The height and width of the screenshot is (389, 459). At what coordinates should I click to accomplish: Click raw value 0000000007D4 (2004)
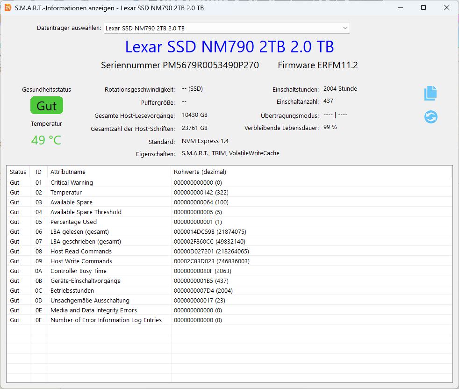[203, 290]
